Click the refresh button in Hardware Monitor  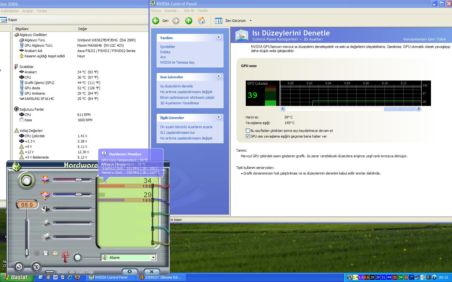pos(19,267)
